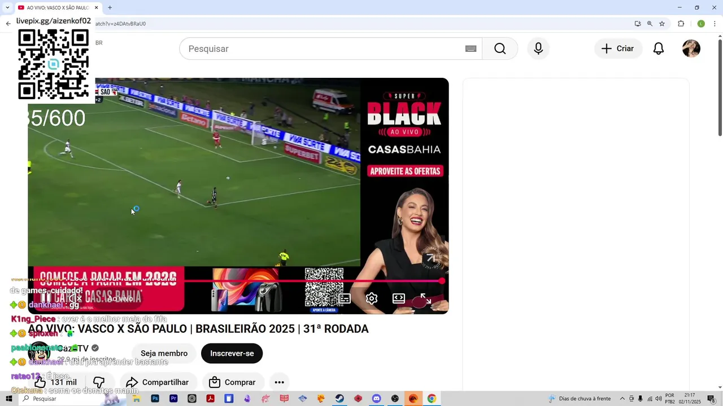
Task: Close the current browser tab
Action: (97, 8)
